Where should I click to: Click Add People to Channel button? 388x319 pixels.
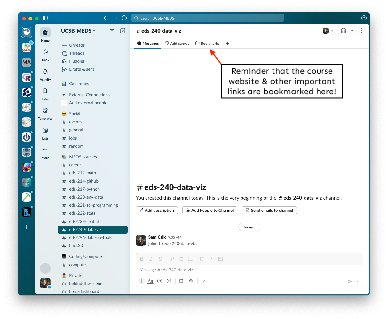(x=210, y=210)
